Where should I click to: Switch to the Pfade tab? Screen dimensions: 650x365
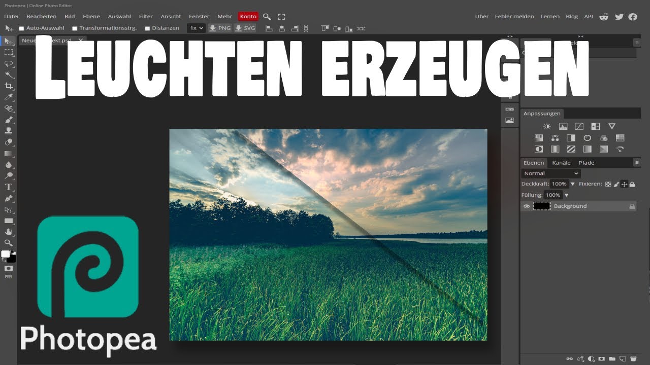(x=587, y=163)
